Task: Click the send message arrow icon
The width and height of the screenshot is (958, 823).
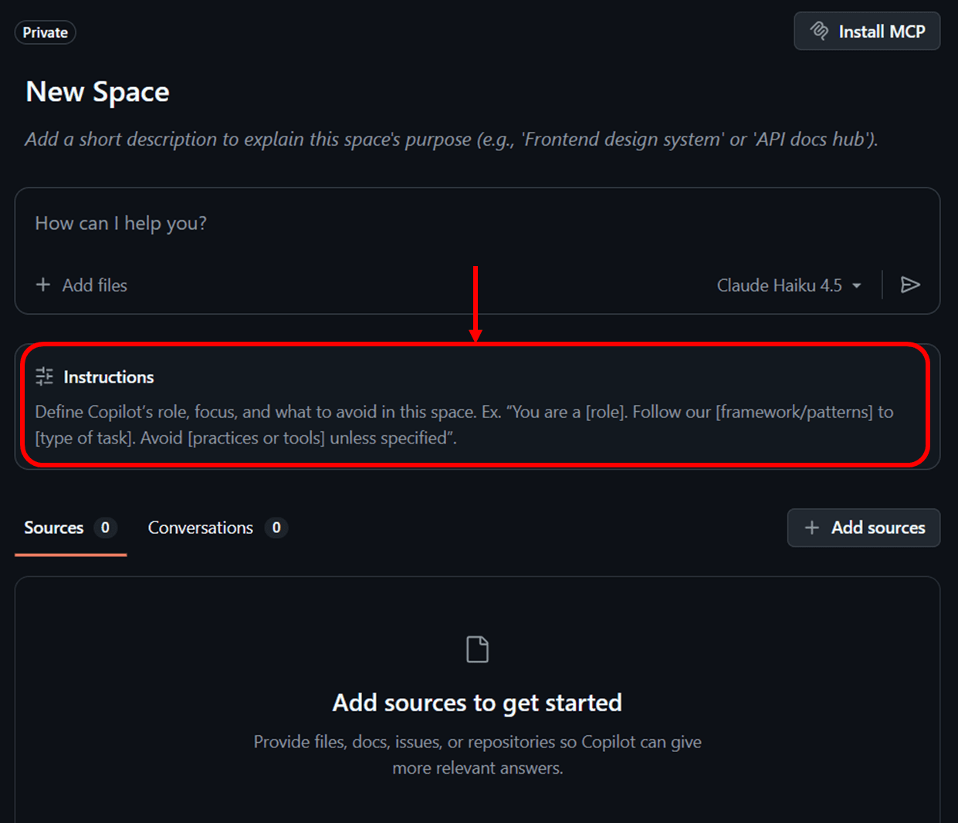Action: coord(910,285)
